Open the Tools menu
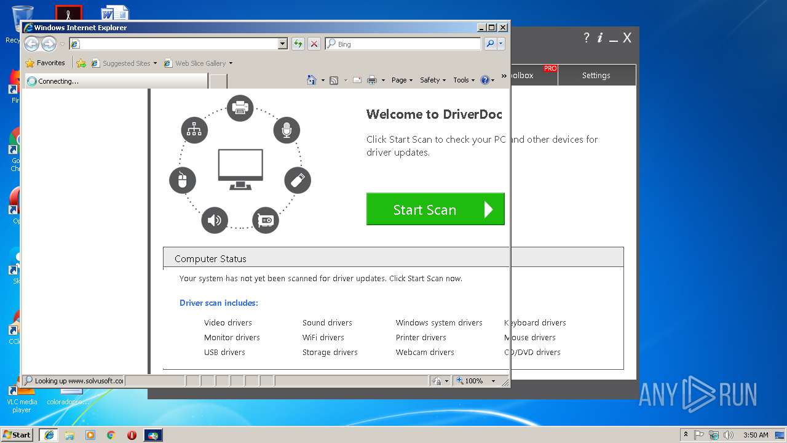This screenshot has width=787, height=443. click(464, 80)
